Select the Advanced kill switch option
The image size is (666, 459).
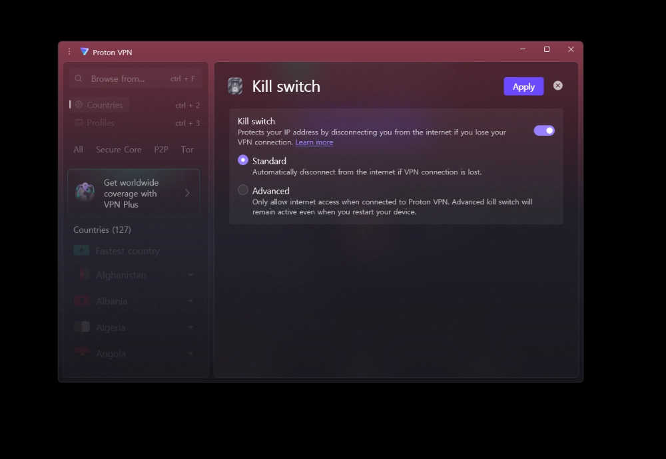pyautogui.click(x=243, y=190)
